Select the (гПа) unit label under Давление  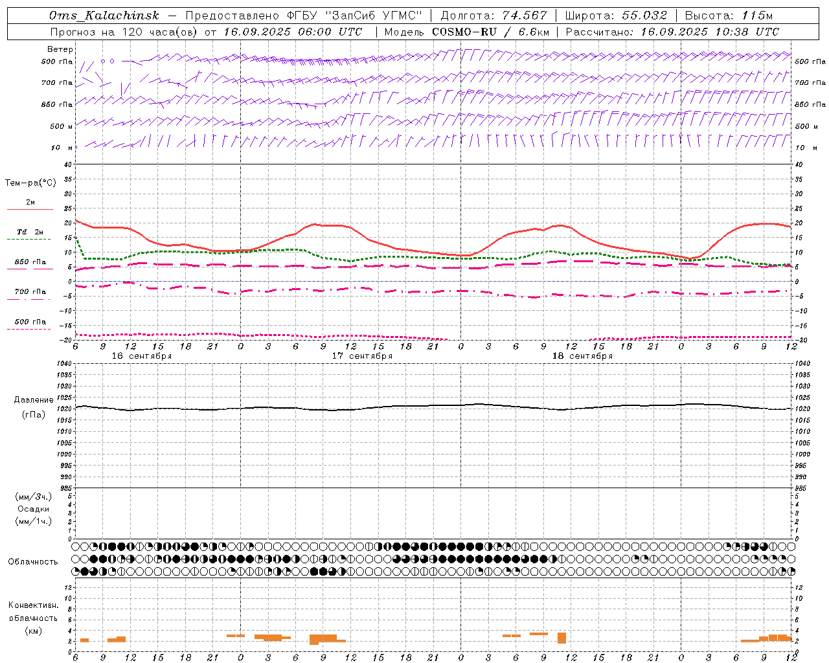pos(34,415)
